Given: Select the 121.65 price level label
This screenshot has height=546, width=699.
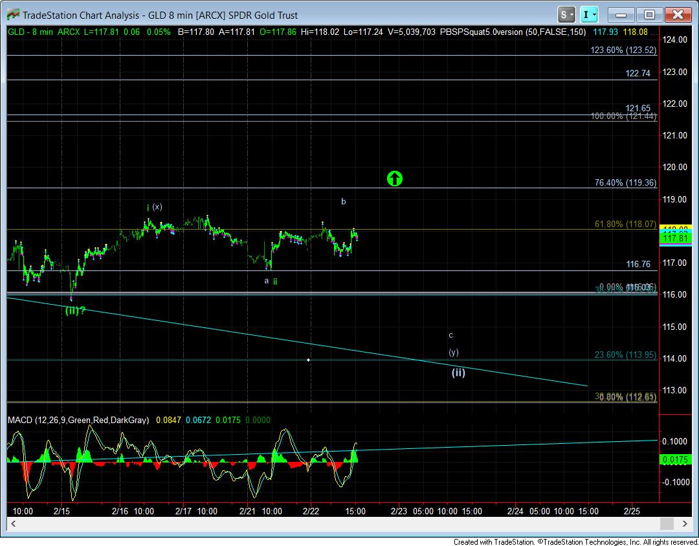Looking at the screenshot, I should 638,108.
